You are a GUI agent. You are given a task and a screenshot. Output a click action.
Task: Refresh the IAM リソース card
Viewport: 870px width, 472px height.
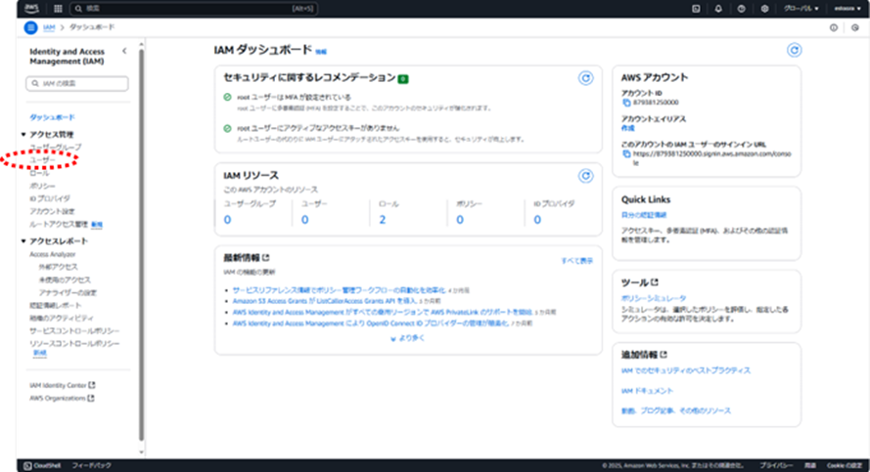point(585,176)
